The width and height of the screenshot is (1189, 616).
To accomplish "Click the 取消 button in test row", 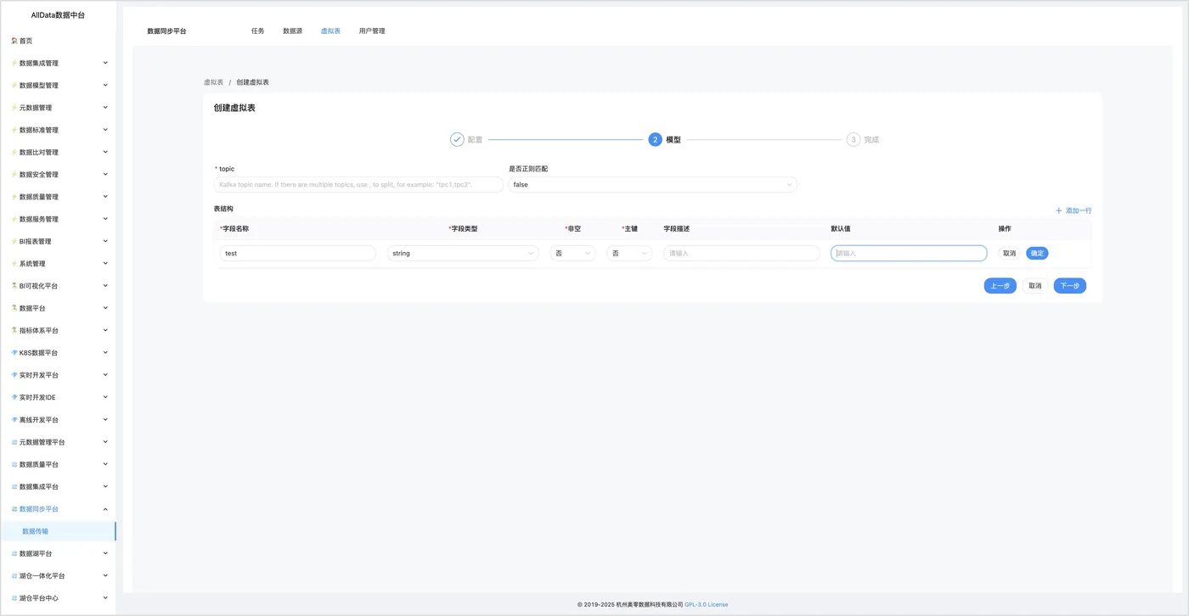I will [1009, 253].
